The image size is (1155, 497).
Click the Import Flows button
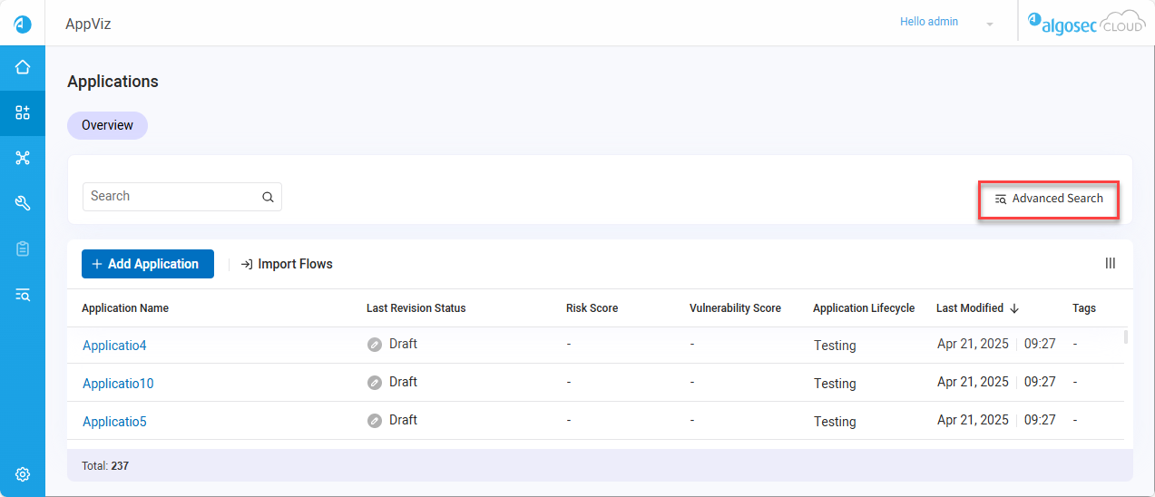(x=287, y=264)
